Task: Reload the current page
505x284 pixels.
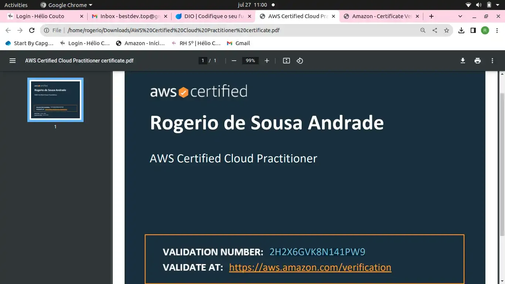Action: pyautogui.click(x=32, y=30)
